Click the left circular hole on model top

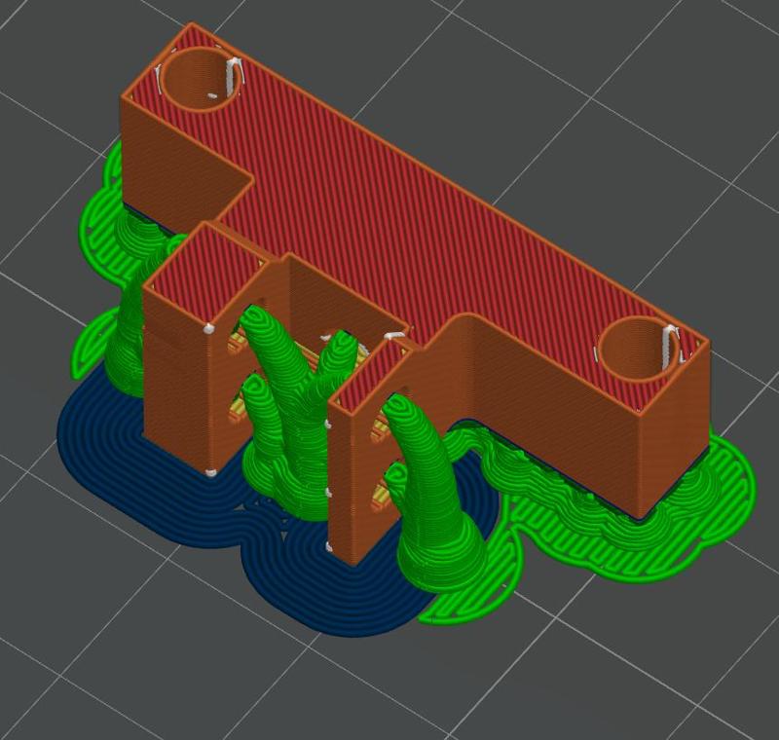(203, 80)
